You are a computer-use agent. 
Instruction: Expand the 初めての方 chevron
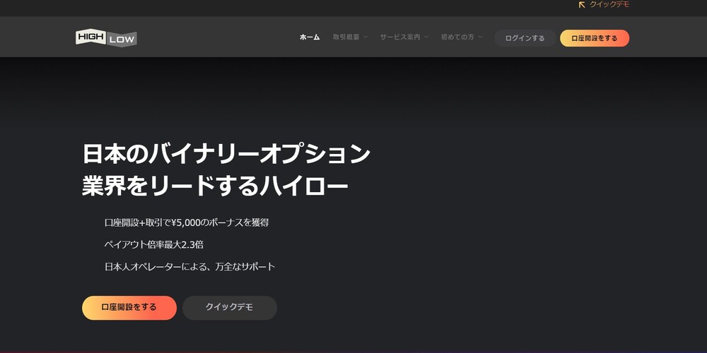pos(480,37)
